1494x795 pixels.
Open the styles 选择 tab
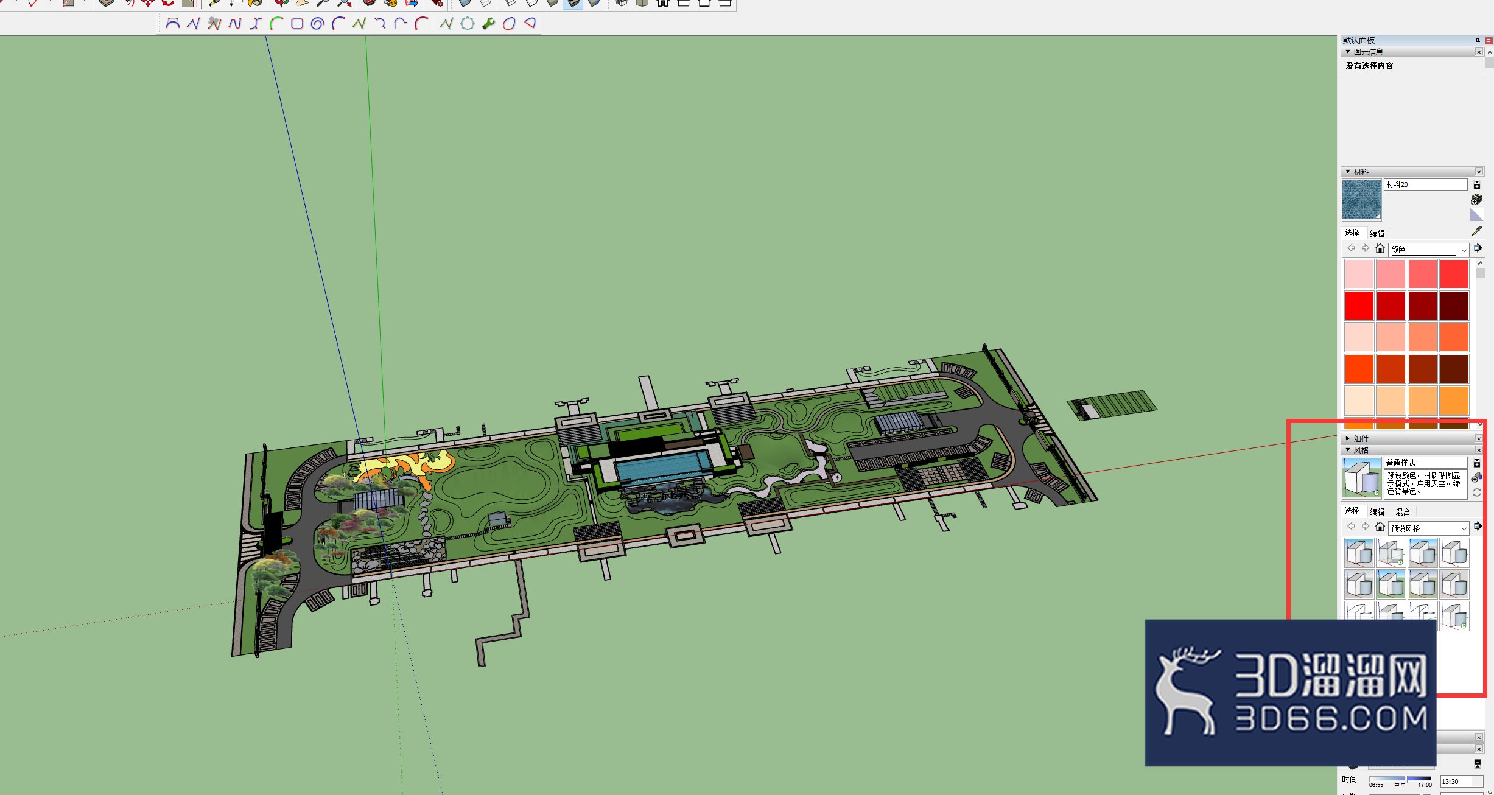1352,511
